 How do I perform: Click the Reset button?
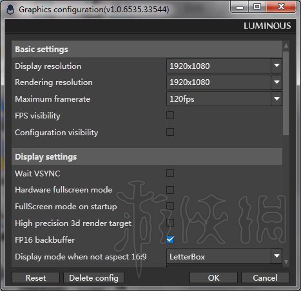35,278
